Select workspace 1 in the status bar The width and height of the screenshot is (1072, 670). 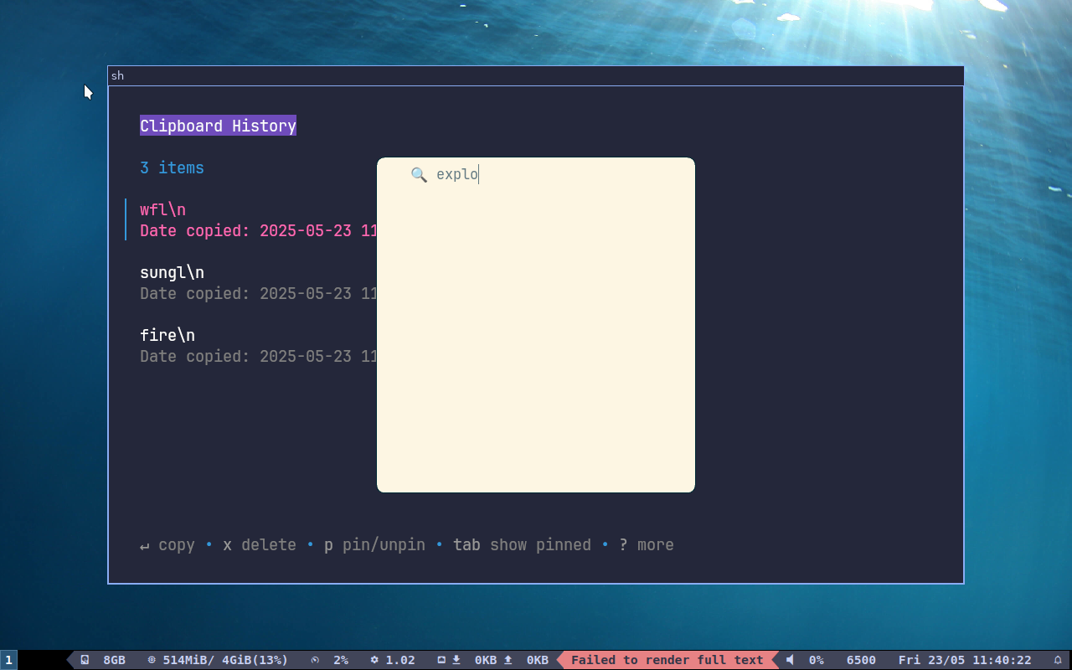pyautogui.click(x=8, y=660)
